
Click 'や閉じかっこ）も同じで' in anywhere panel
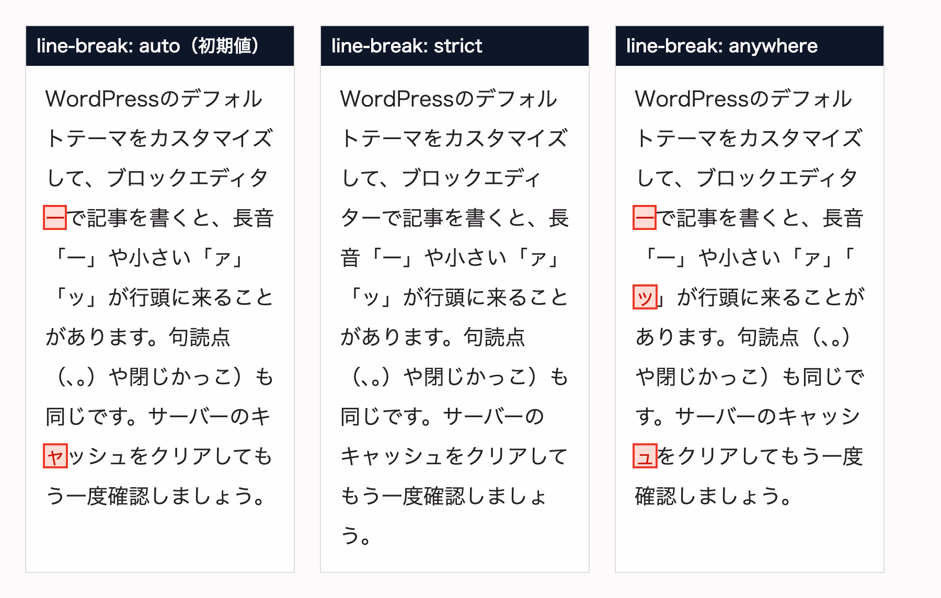pyautogui.click(x=750, y=377)
